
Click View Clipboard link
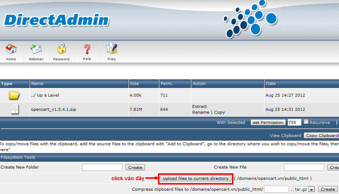tap(285, 136)
